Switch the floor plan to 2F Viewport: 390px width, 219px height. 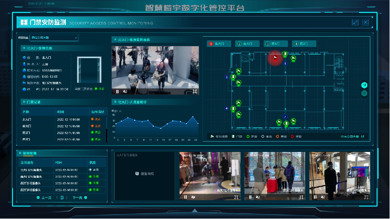coord(364,93)
